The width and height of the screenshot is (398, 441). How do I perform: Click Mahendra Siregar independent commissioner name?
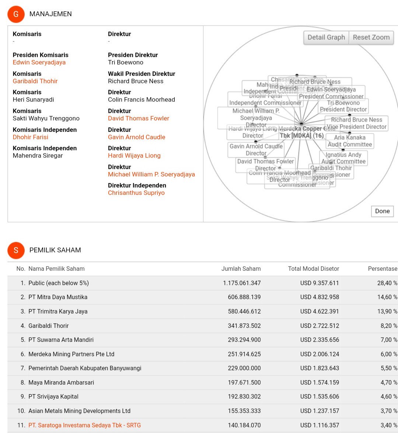click(38, 155)
